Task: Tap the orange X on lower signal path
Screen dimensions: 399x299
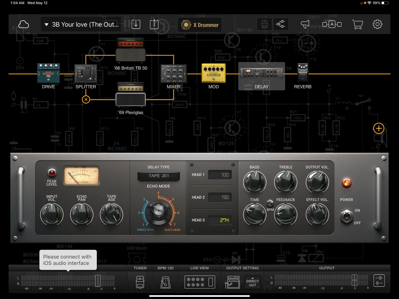Action: 86,99
